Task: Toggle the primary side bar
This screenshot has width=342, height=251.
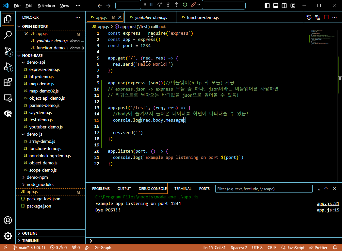Action: [x=267, y=6]
